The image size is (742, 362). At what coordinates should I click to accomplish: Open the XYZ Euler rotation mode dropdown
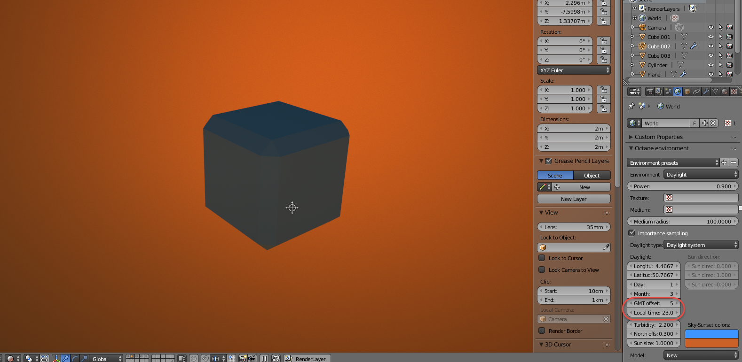click(x=574, y=70)
